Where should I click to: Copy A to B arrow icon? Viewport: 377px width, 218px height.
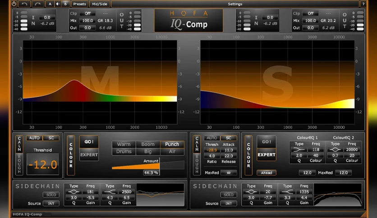(58, 4)
